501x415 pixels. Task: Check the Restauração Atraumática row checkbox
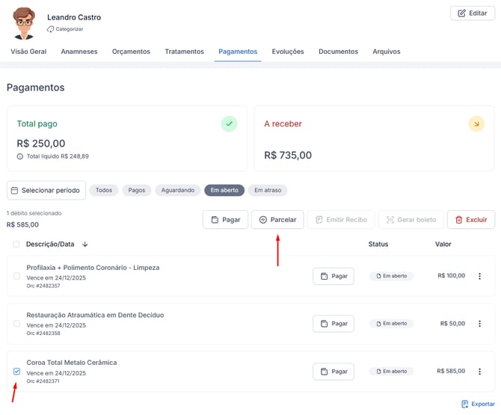(x=16, y=324)
